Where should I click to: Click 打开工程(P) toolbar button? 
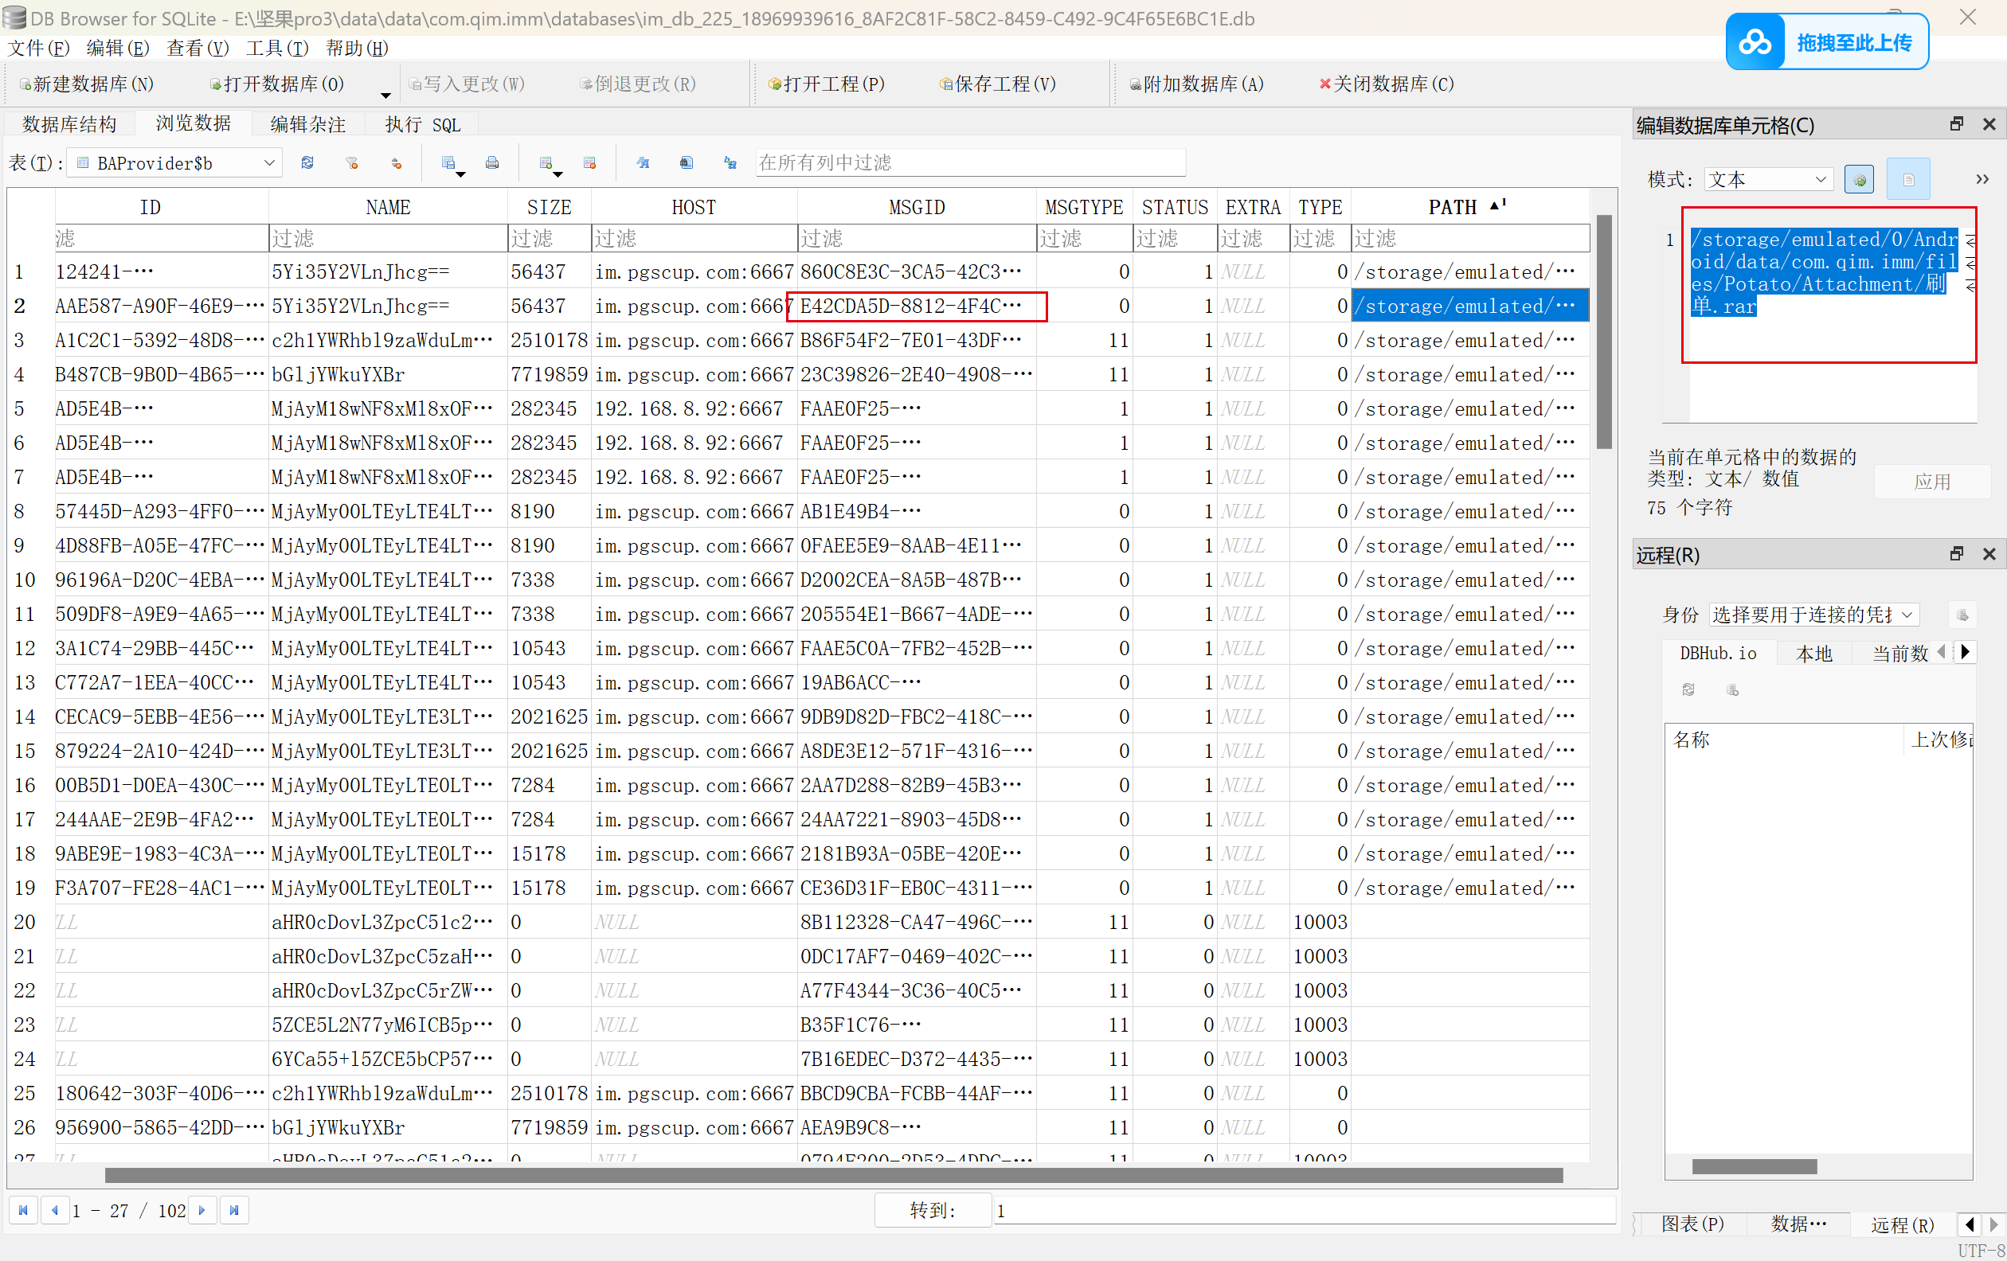(x=826, y=84)
